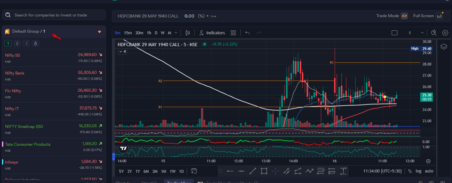This screenshot has height=183, width=452.
Task: Set the date range to 3Y
Action: 129,171
